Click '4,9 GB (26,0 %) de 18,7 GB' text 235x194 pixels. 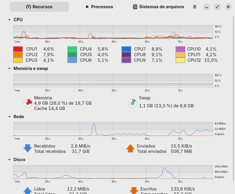(63, 103)
